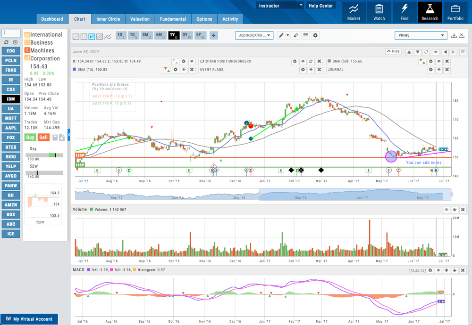The width and height of the screenshot is (472, 325).
Task: Switch to the Fundamental tab
Action: [173, 19]
